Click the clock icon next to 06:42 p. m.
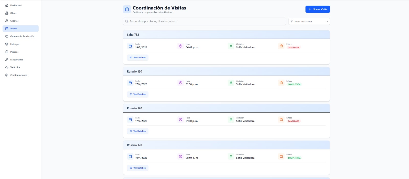Viewport: 409px width, 179px height. coord(180,46)
